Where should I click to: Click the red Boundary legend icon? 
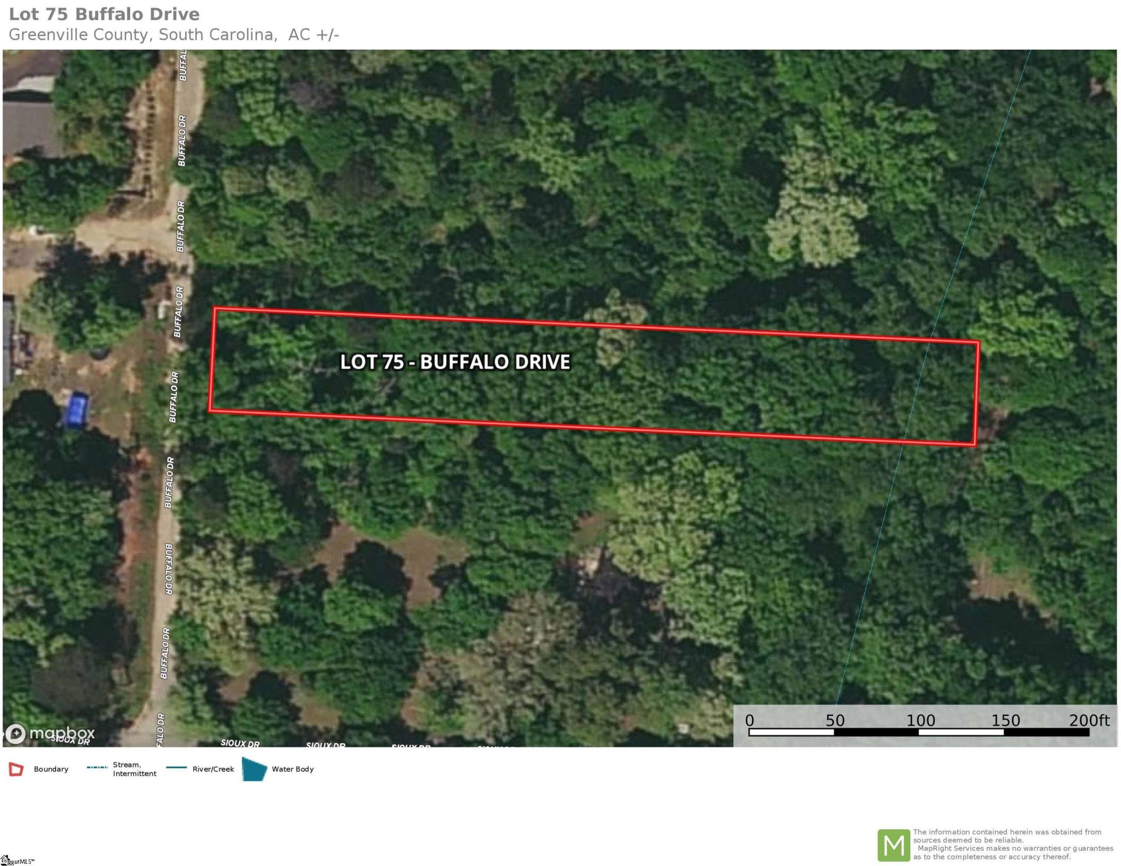point(16,769)
